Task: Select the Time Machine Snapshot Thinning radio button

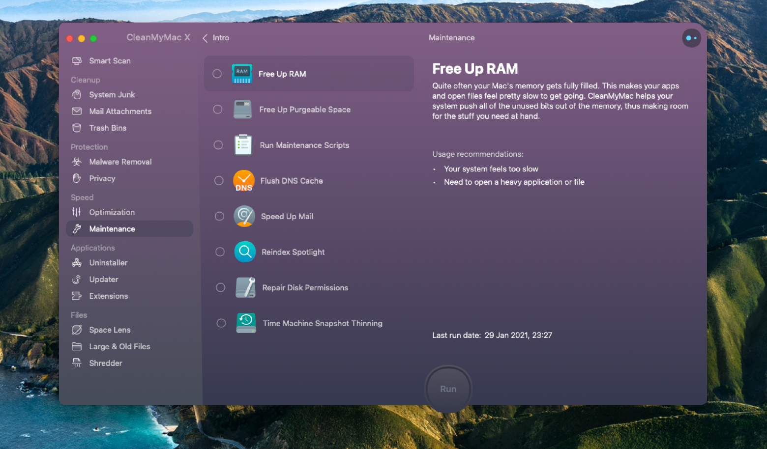Action: tap(221, 323)
